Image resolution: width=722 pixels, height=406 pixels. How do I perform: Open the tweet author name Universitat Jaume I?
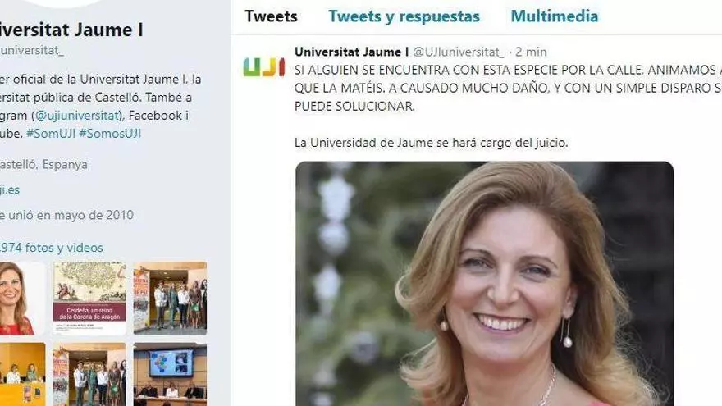tap(351, 52)
